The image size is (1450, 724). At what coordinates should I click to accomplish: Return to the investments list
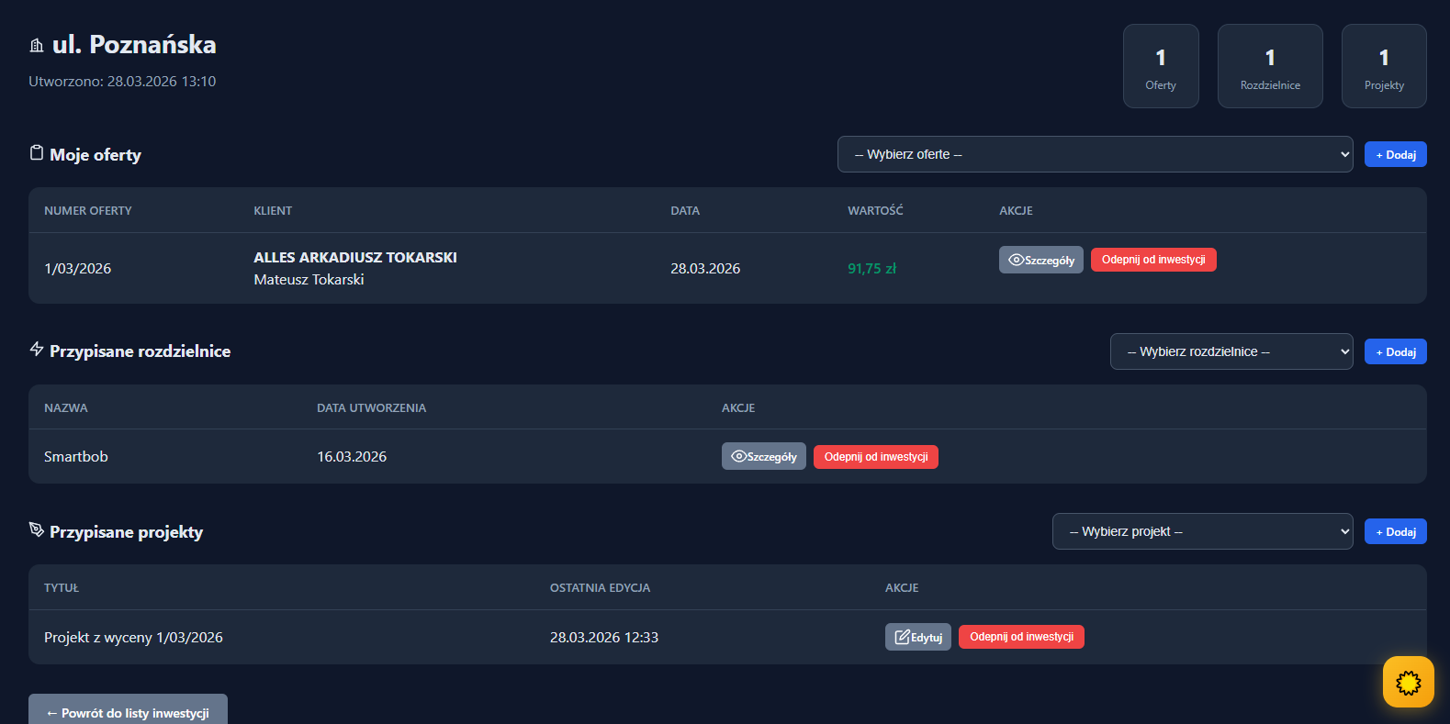click(x=128, y=712)
